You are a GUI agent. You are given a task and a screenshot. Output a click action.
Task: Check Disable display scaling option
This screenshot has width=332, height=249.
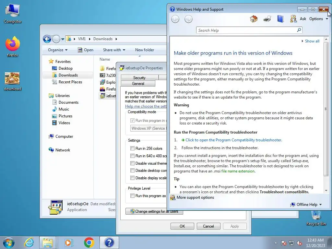click(x=132, y=178)
